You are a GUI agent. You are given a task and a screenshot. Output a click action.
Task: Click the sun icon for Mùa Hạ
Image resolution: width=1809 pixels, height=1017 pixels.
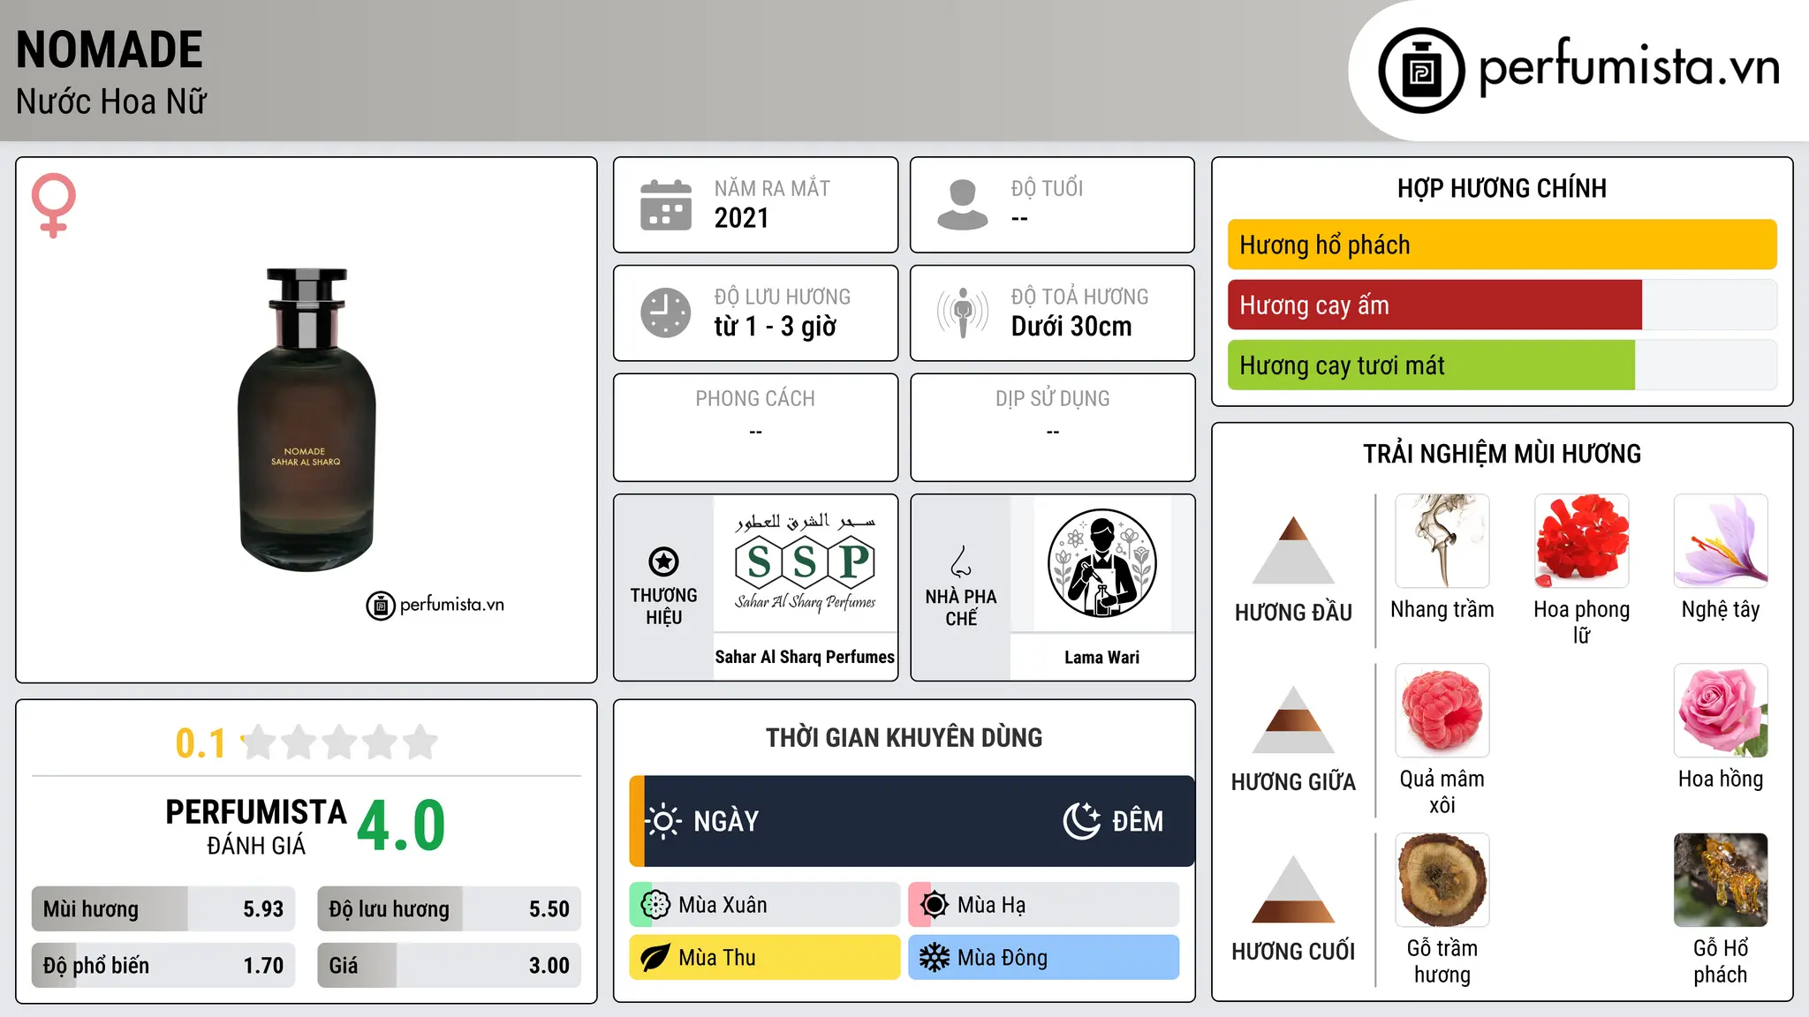(x=935, y=905)
